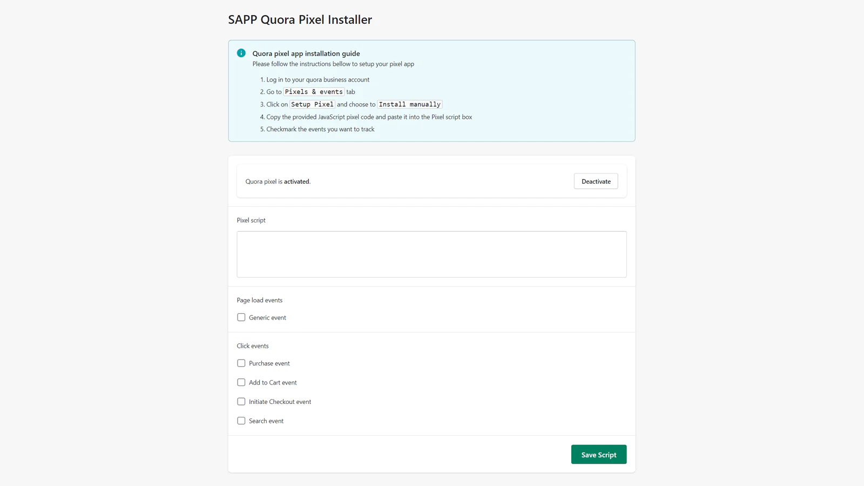Click into the Pixel script text box

click(x=431, y=254)
